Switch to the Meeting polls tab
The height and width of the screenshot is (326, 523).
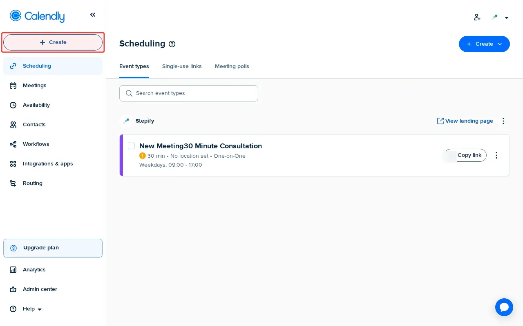click(x=232, y=66)
